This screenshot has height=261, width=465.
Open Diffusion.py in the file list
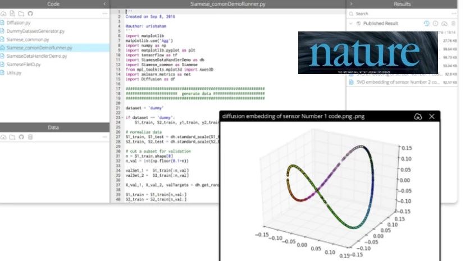pos(20,23)
